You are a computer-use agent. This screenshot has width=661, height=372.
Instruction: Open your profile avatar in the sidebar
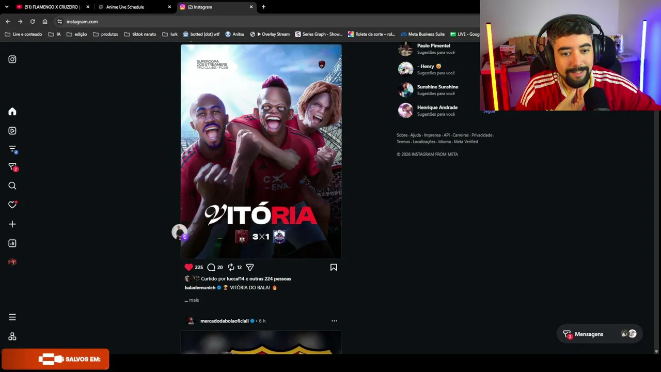pos(12,262)
